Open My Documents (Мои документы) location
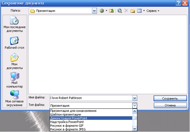 [15, 61]
